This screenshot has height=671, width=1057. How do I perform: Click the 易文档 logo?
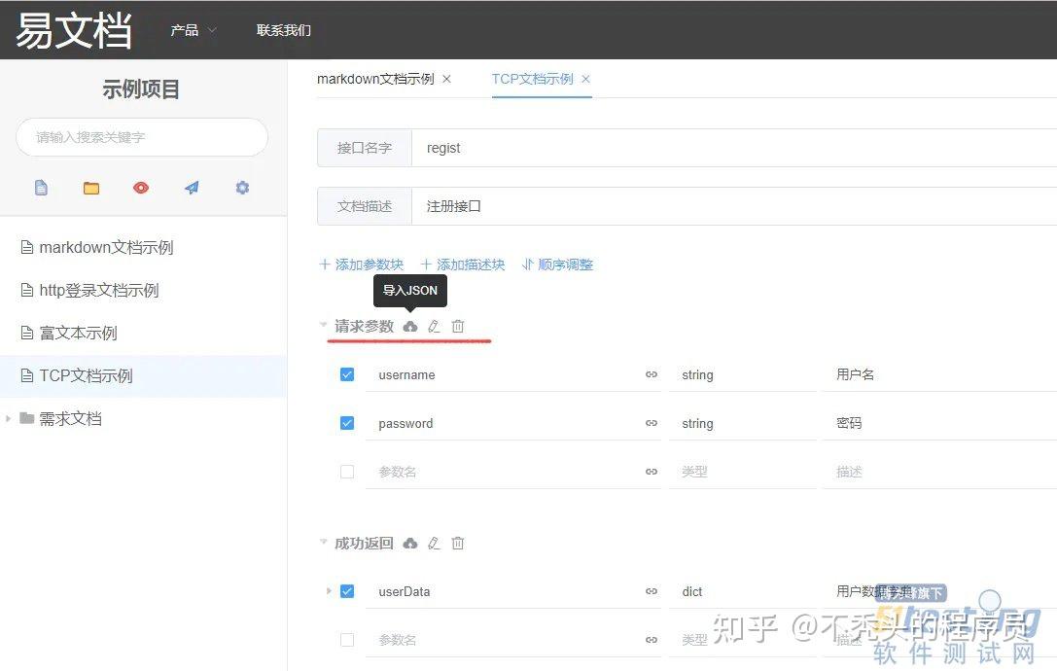74,30
